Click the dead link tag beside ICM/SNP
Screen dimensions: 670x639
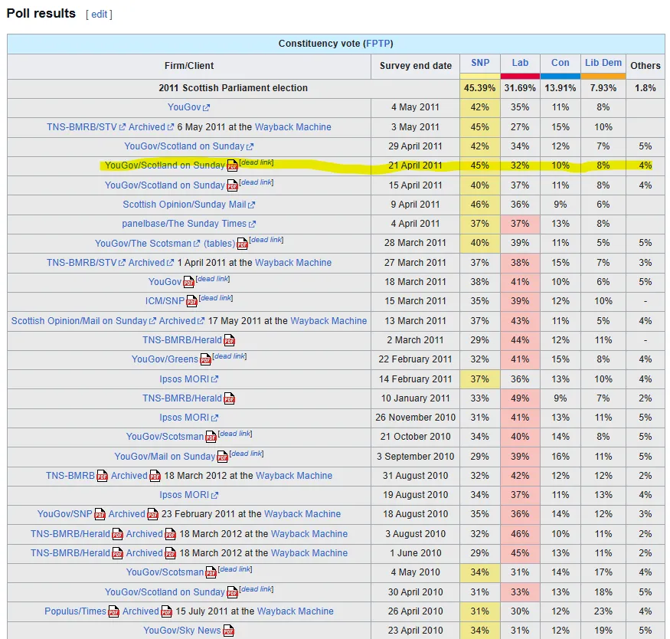(216, 298)
